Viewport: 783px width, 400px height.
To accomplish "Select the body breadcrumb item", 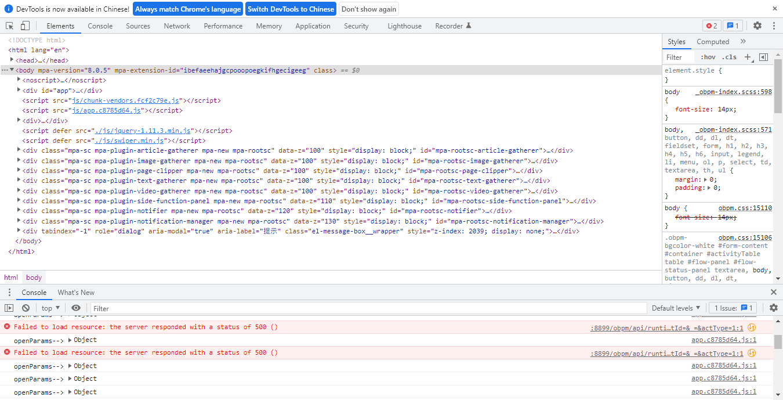I will pyautogui.click(x=34, y=278).
